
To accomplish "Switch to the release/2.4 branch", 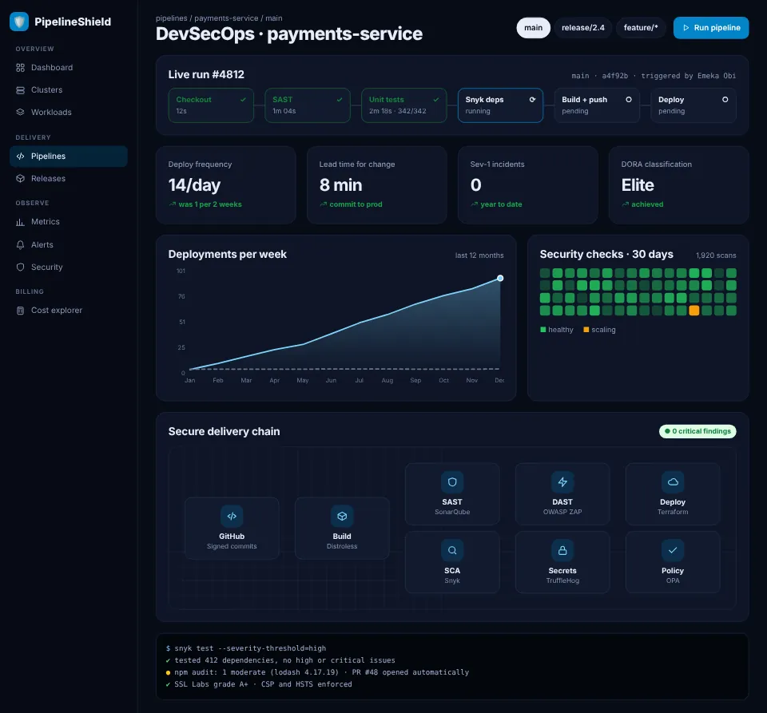I will click(583, 28).
